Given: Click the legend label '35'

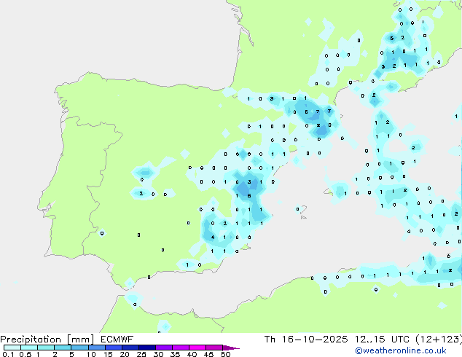Looking at the screenshot, I should [175, 354].
